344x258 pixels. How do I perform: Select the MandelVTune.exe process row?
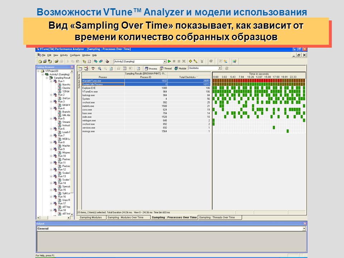(x=146, y=81)
